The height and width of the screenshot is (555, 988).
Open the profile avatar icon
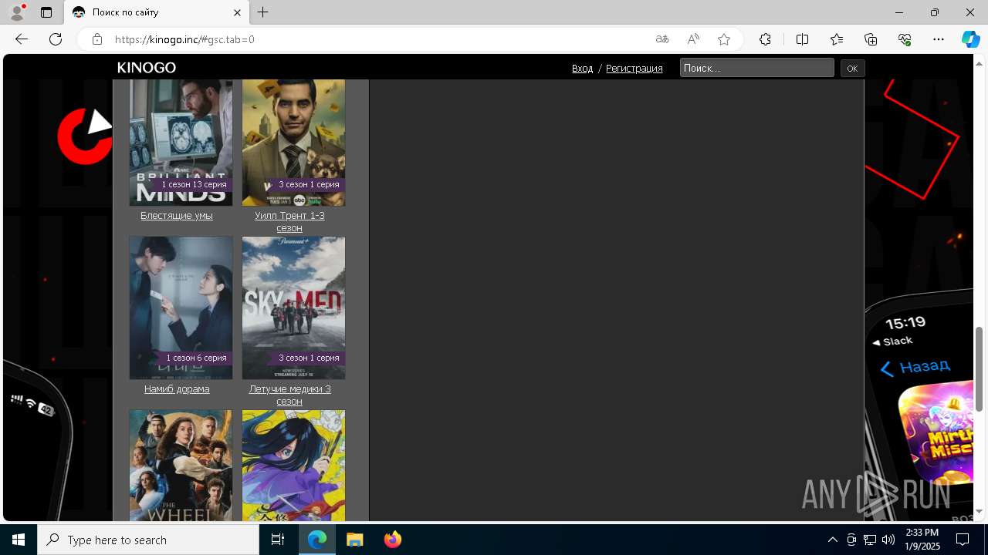coord(16,12)
